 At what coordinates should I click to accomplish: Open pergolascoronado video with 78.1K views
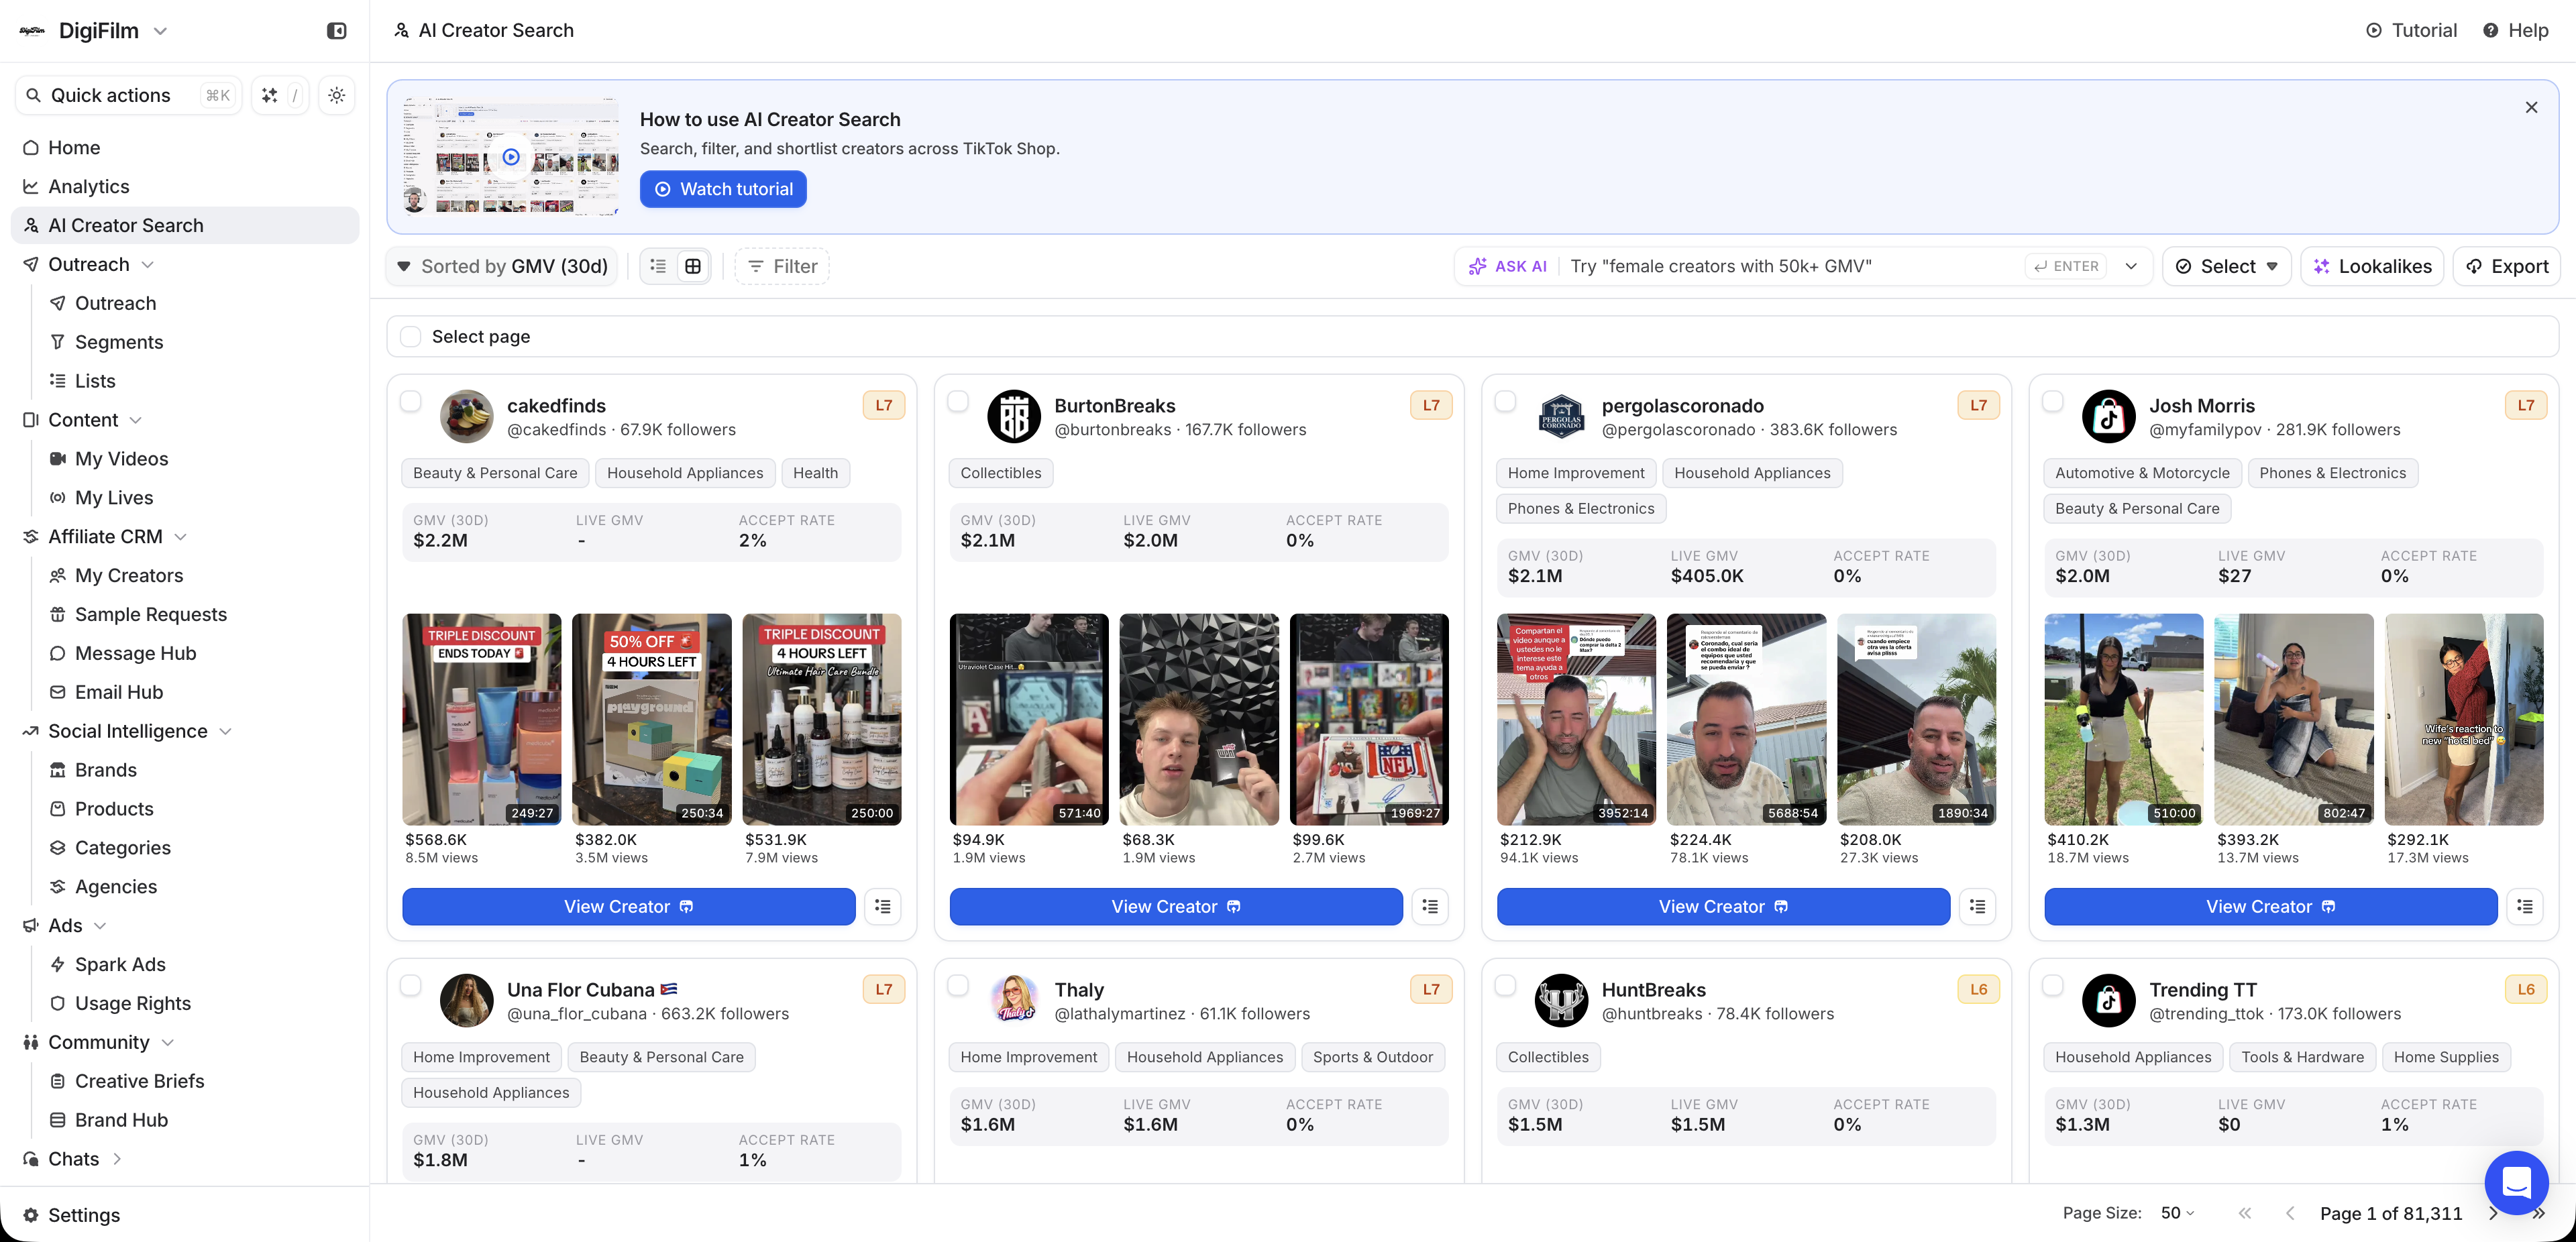coord(1746,719)
